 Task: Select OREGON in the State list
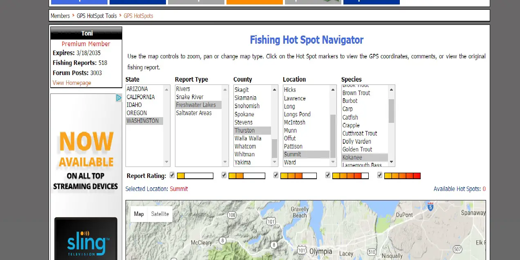(137, 113)
